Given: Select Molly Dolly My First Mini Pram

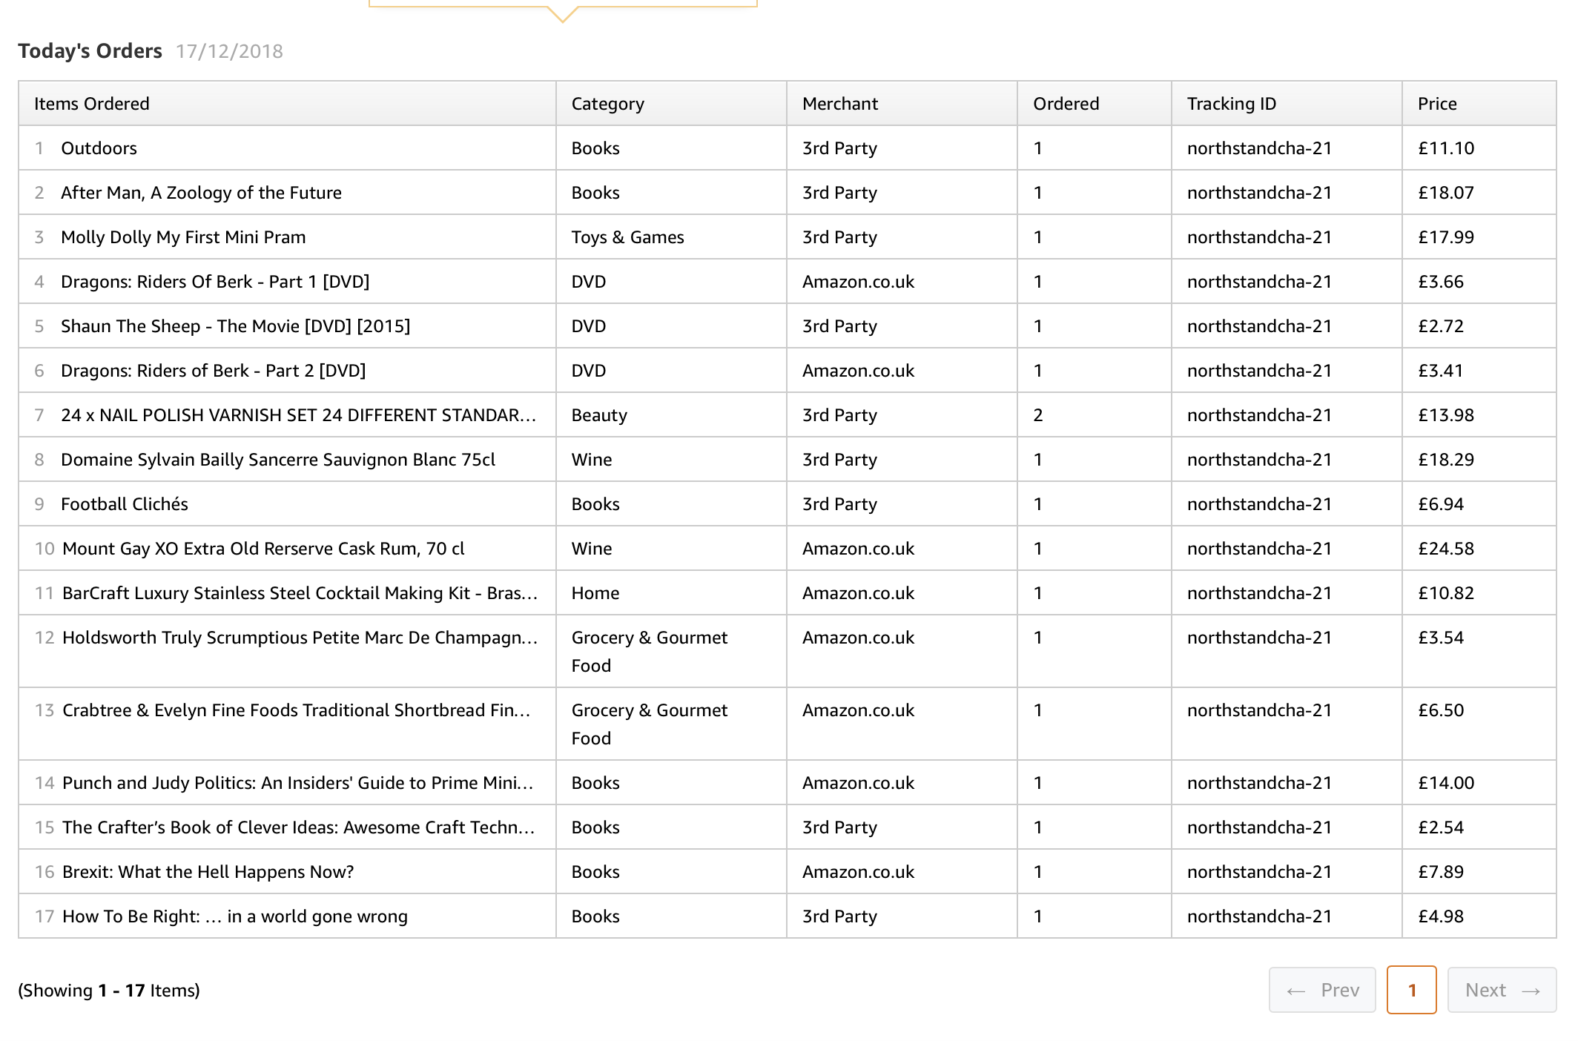Looking at the screenshot, I should click(183, 237).
